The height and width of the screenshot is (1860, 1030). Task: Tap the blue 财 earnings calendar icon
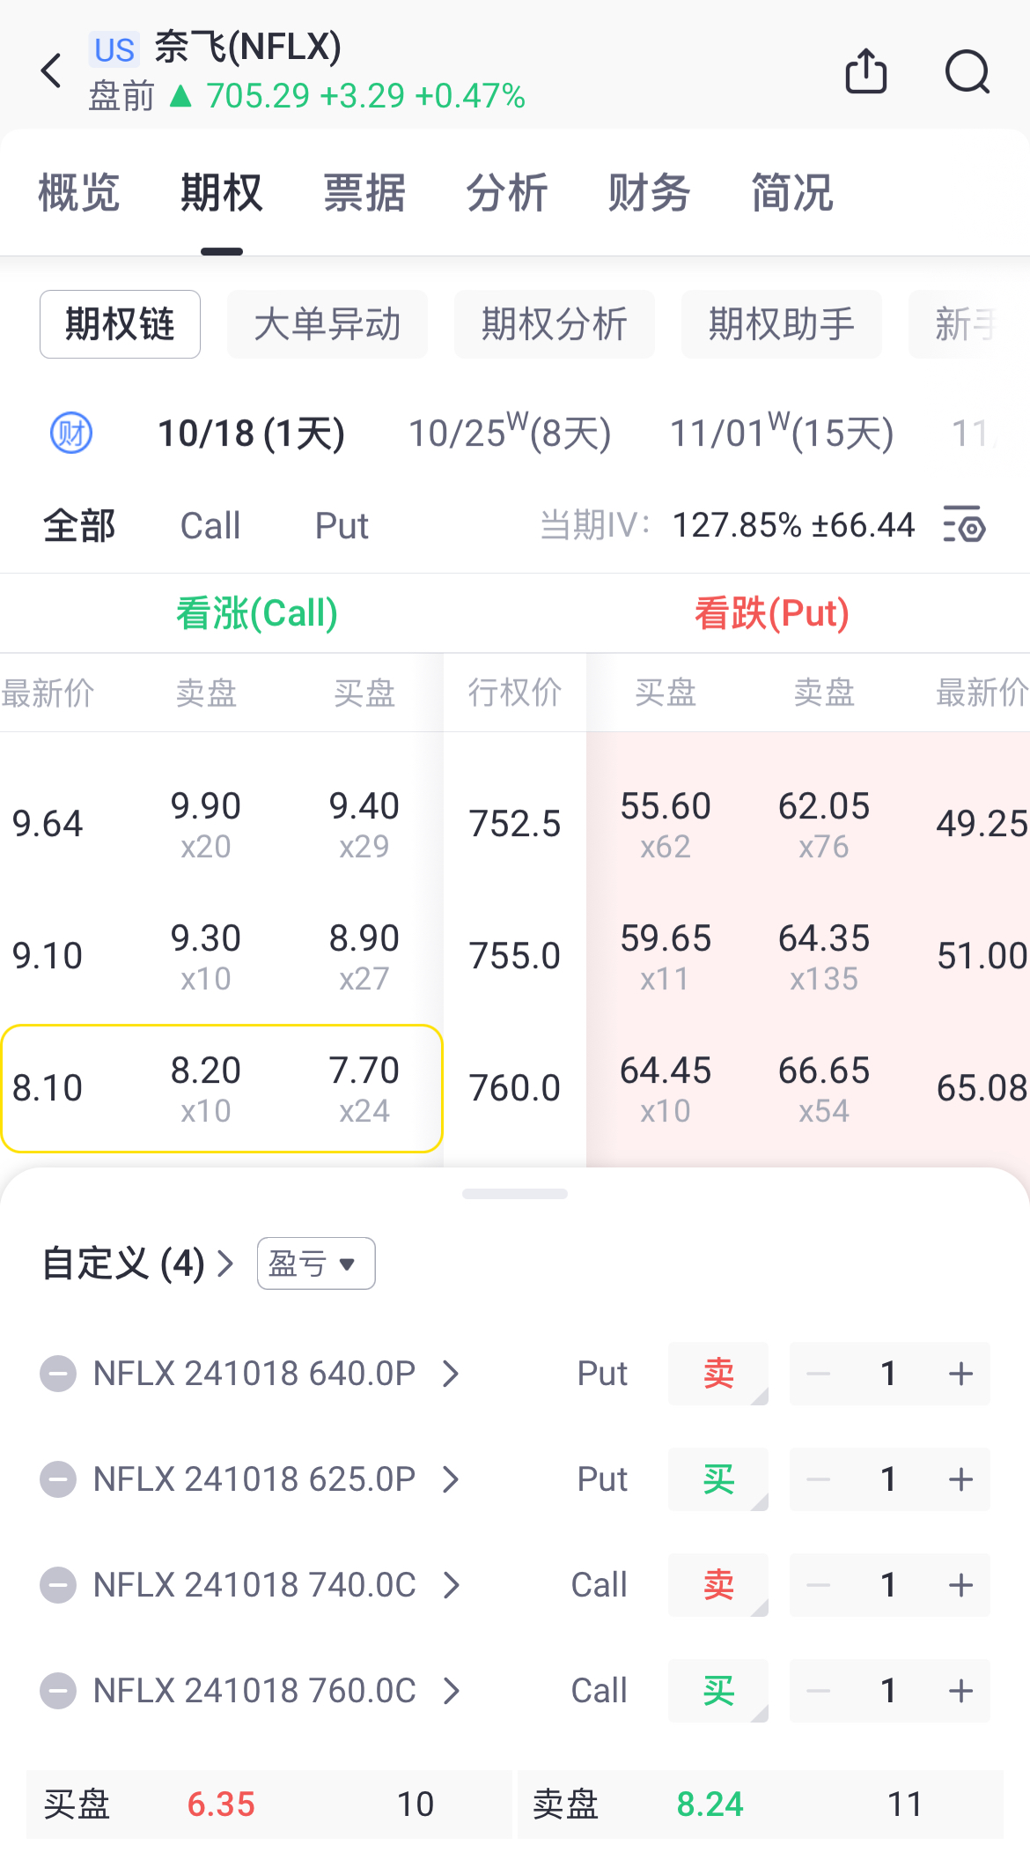71,433
